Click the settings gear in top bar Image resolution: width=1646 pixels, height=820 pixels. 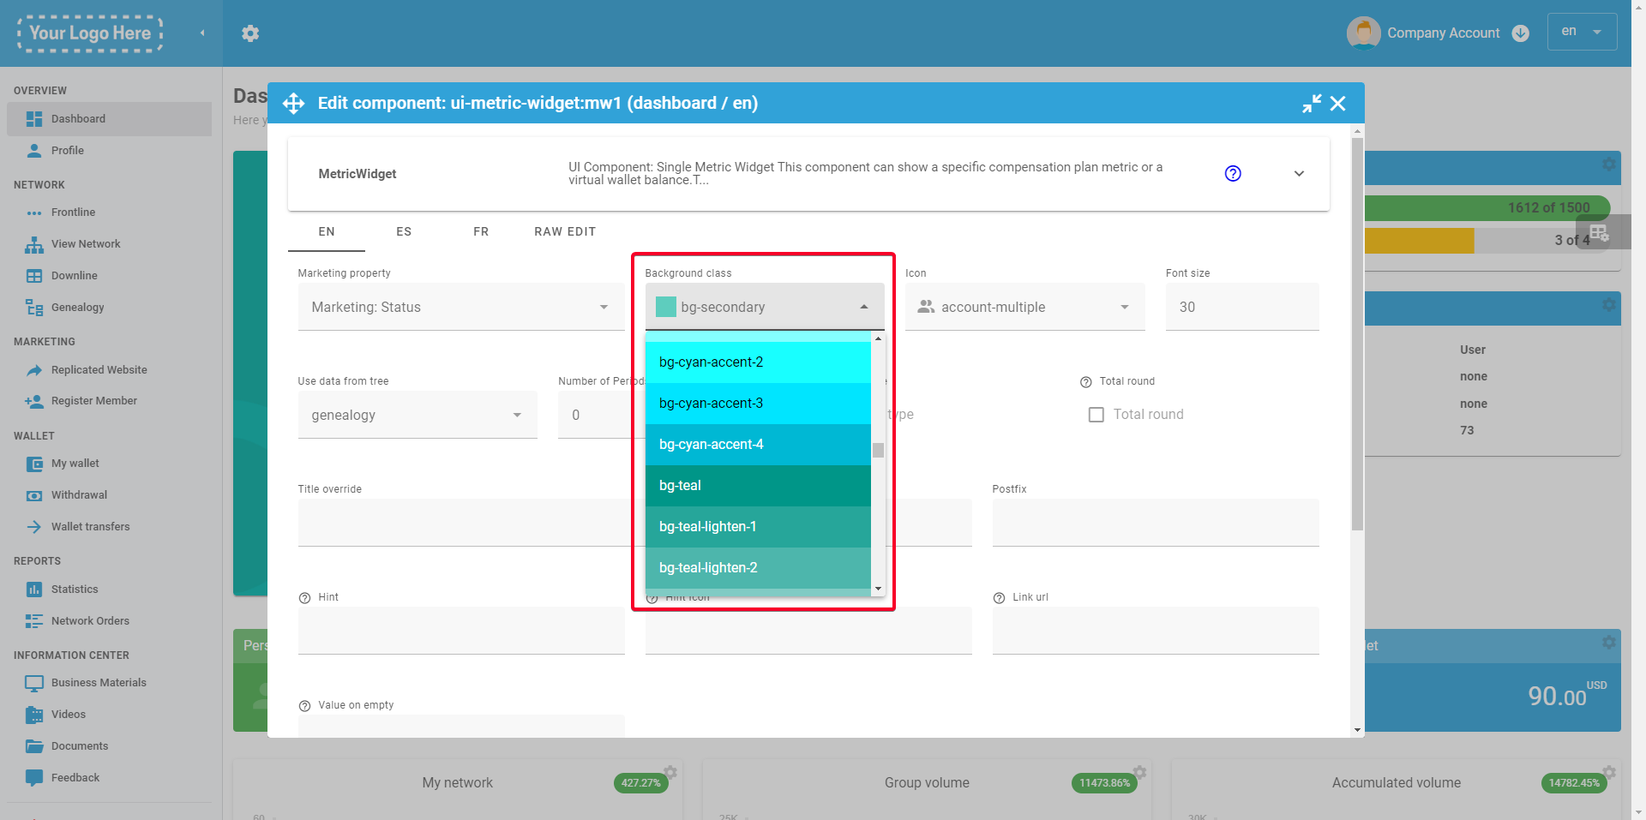point(250,33)
